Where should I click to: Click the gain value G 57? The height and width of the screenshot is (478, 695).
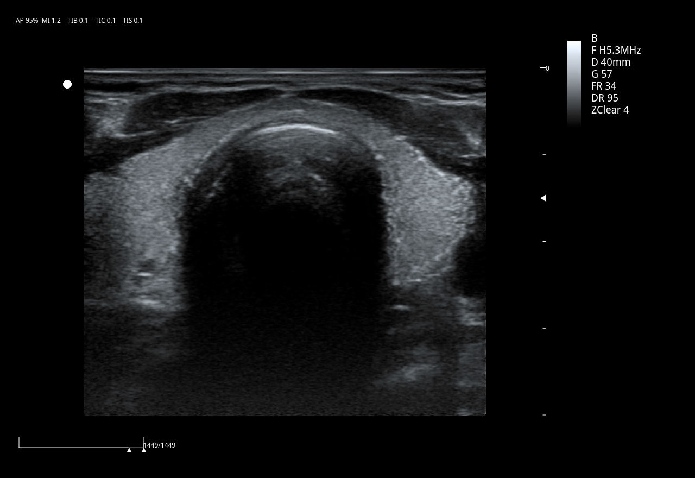(x=602, y=74)
